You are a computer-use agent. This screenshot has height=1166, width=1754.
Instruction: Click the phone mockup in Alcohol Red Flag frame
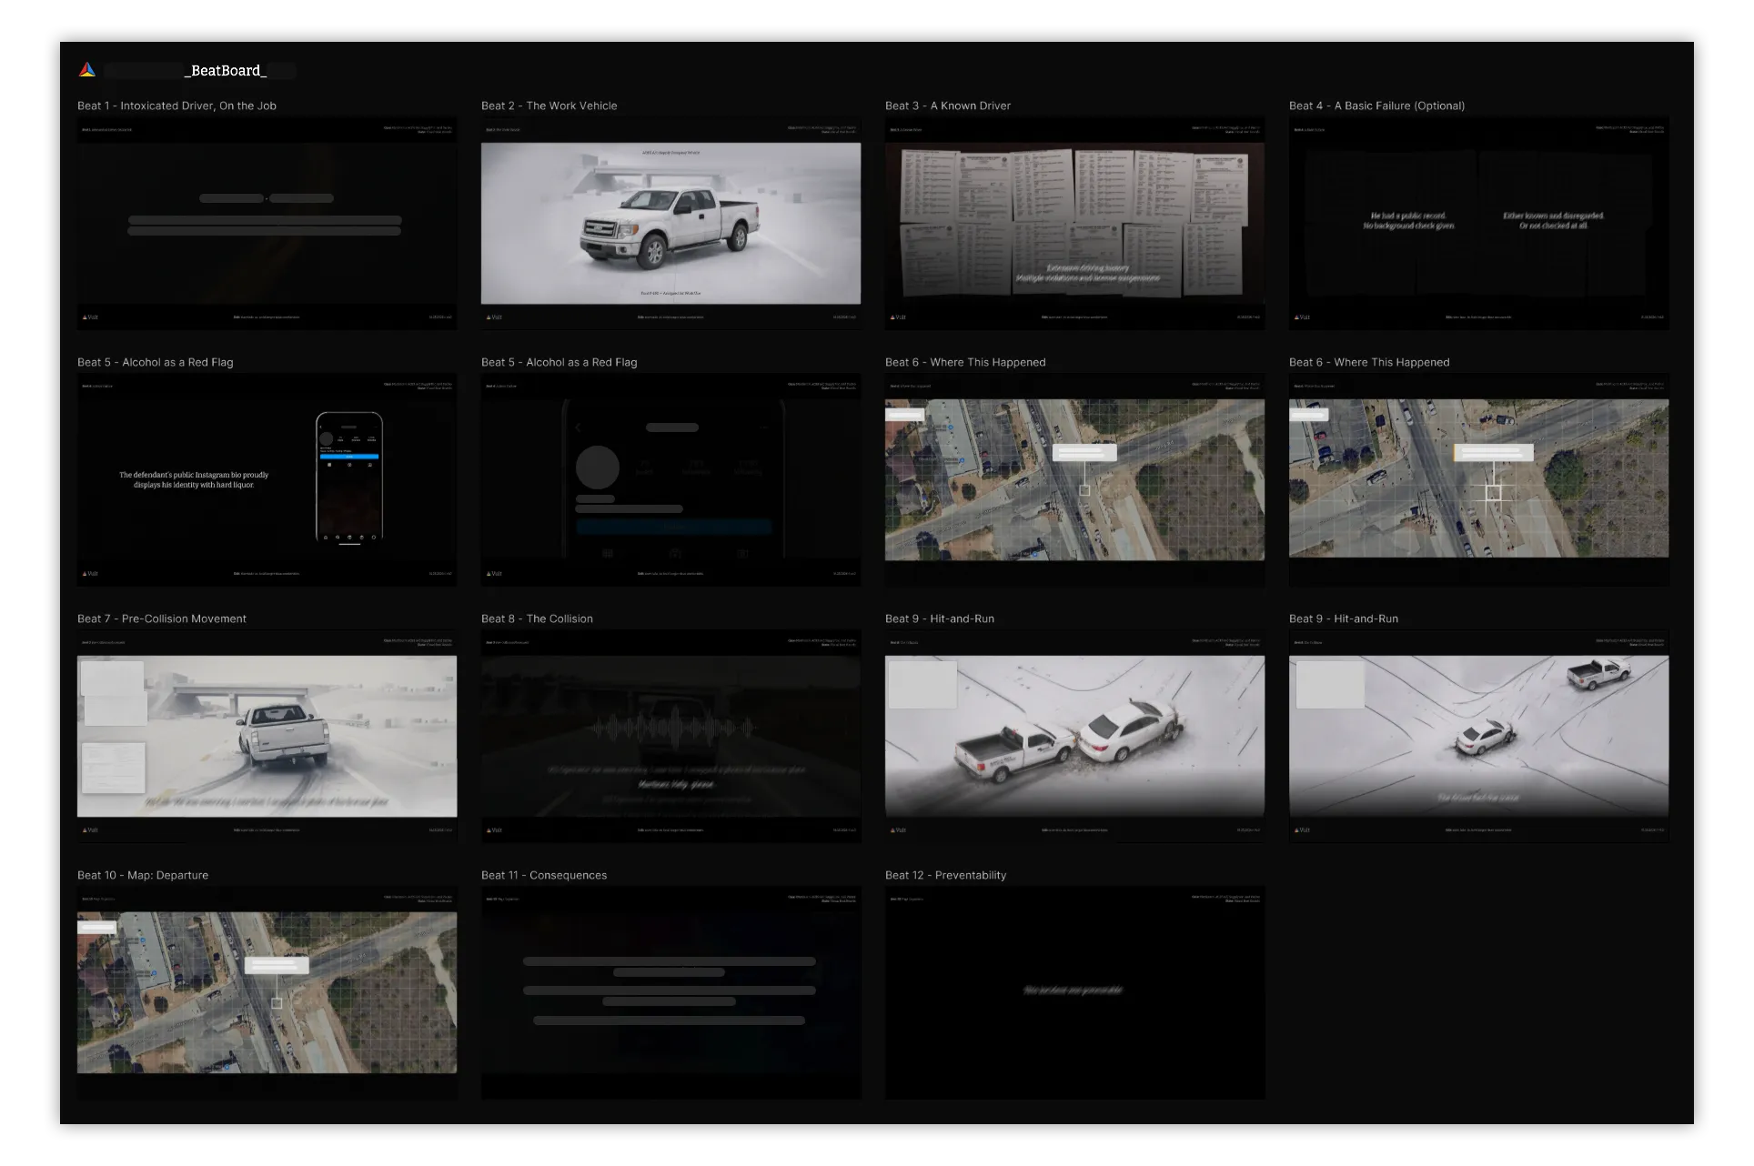349,477
